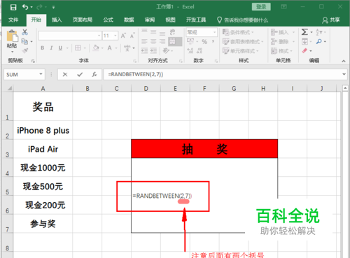The width and height of the screenshot is (350, 258).
Task: Click the Borders icon
Action: pos(78,48)
